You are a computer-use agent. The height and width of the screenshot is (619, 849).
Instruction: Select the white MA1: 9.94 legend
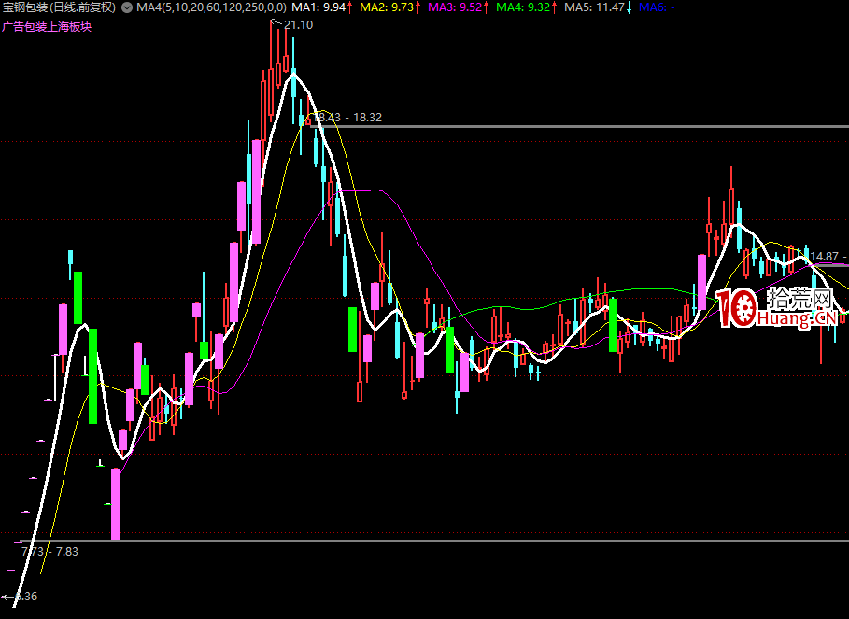(323, 7)
